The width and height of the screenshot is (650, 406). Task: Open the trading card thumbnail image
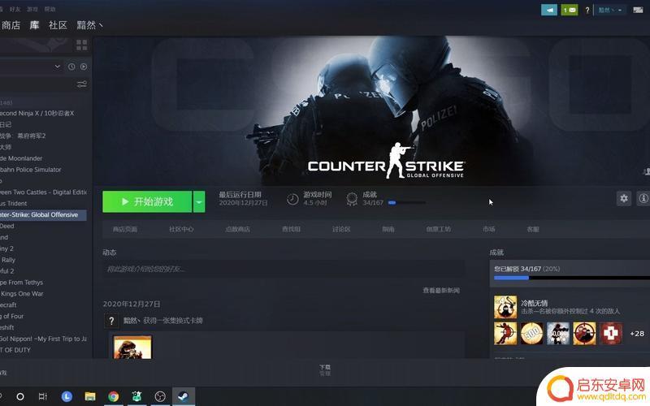pyautogui.click(x=132, y=348)
